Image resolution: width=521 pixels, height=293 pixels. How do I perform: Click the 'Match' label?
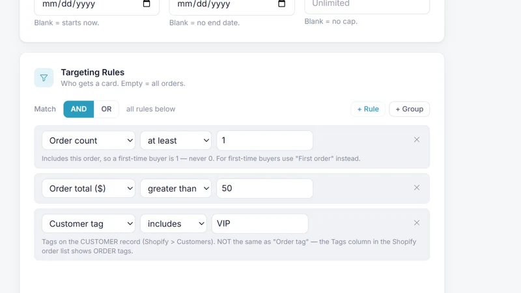click(45, 109)
